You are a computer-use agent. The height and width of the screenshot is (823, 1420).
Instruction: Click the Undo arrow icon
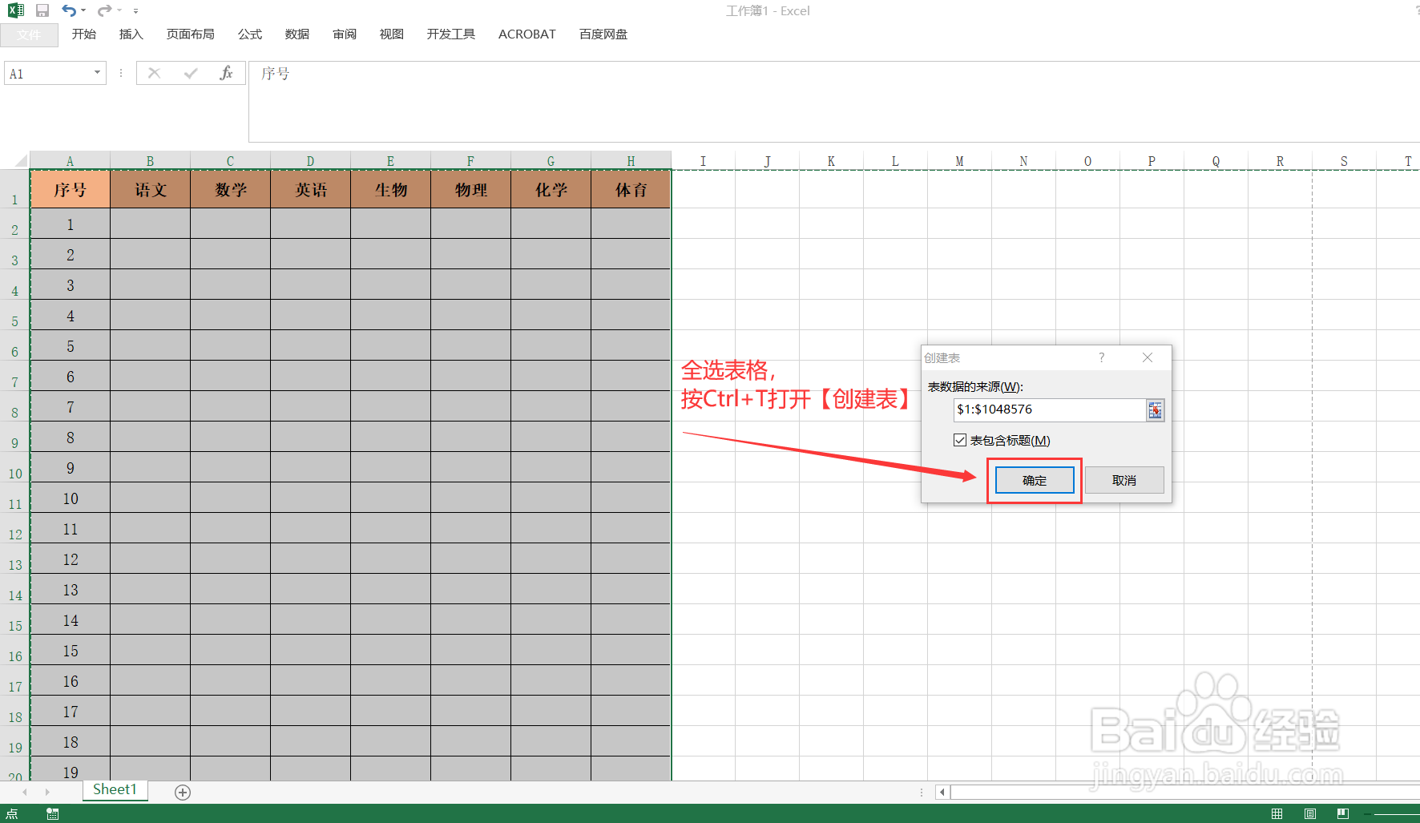click(x=69, y=10)
